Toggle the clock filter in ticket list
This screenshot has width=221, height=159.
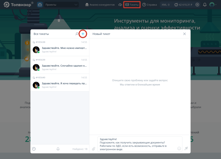[34, 149]
